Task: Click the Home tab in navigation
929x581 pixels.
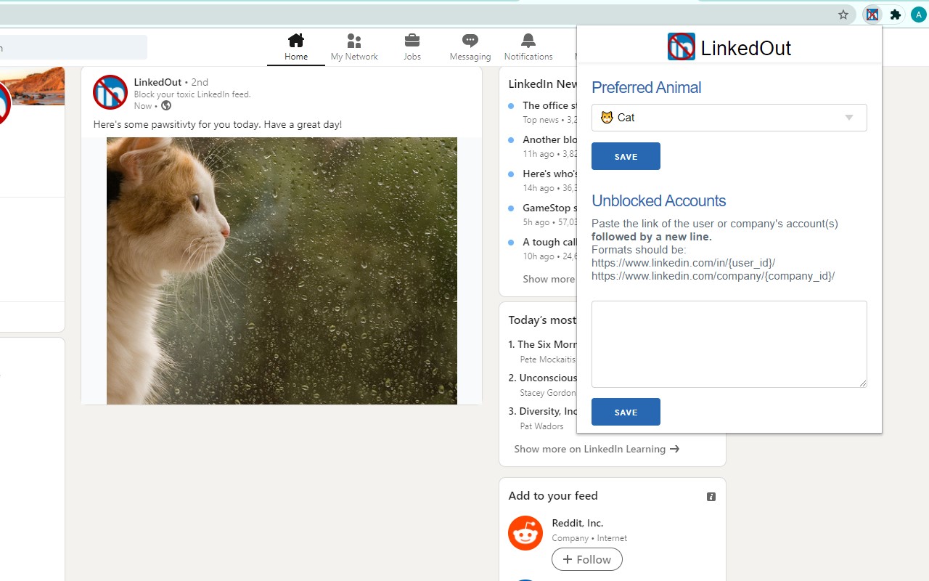Action: 296,46
